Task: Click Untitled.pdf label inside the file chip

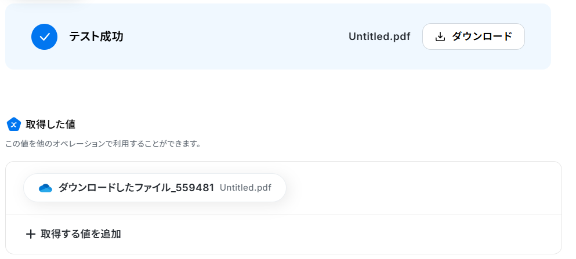Action: 245,188
